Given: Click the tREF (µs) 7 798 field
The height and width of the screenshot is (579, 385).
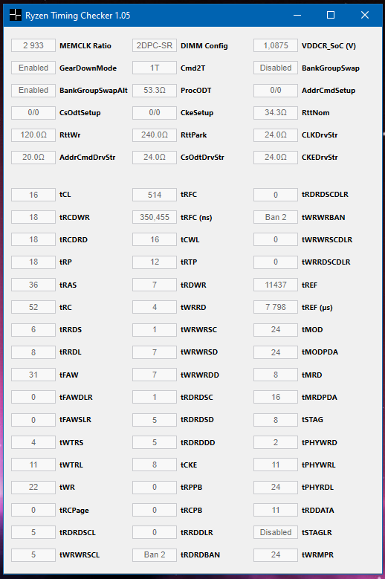Looking at the screenshot, I should coord(275,307).
